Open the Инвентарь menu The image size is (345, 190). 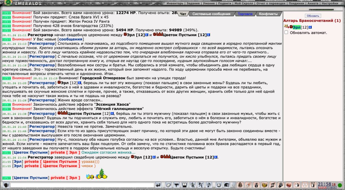coord(175,4)
